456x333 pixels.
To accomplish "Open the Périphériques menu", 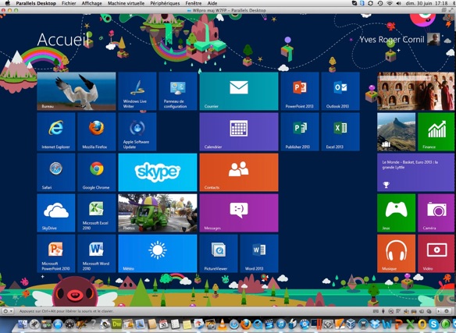I will click(x=165, y=3).
